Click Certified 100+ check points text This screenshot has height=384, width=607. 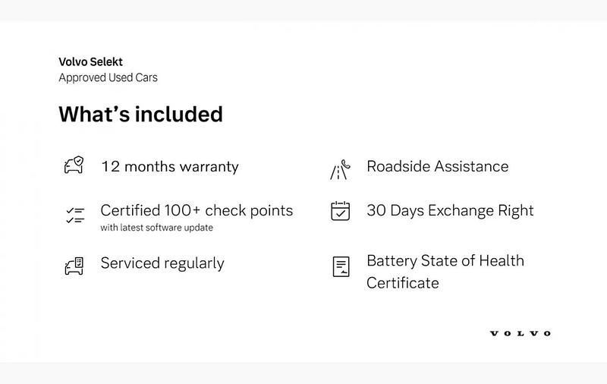point(196,210)
